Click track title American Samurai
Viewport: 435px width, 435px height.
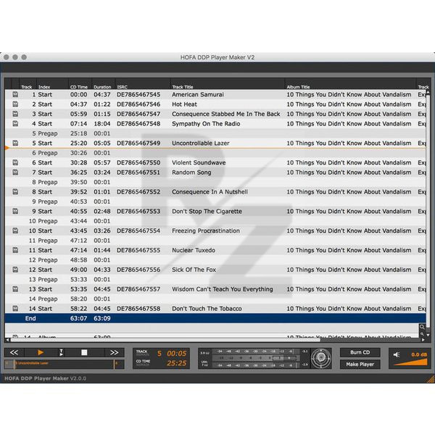(x=198, y=94)
